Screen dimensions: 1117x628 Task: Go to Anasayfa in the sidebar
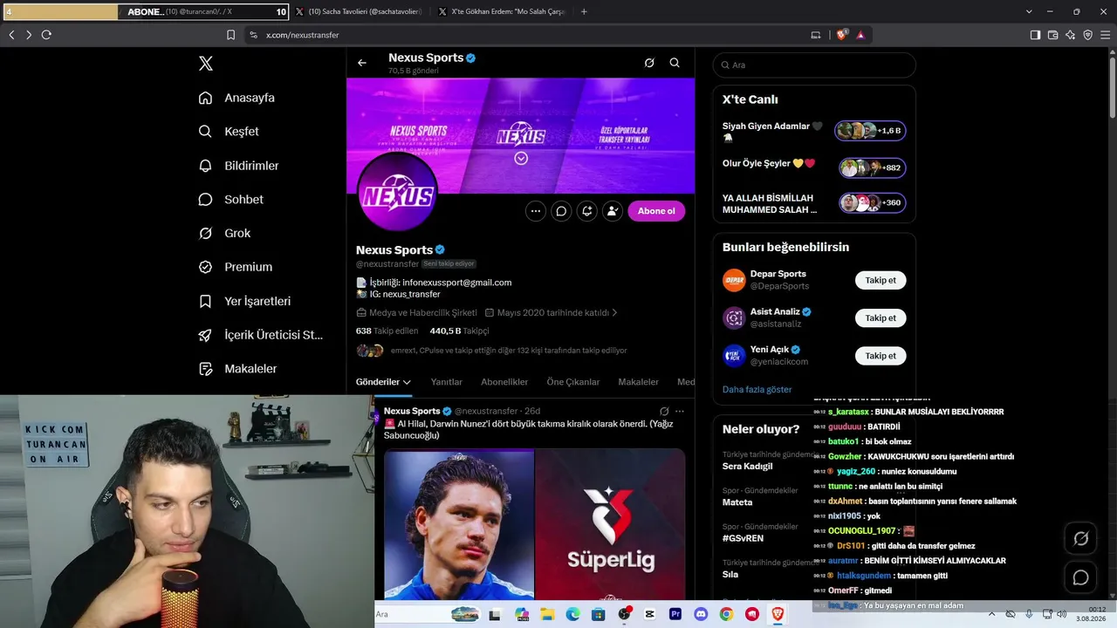click(236, 98)
